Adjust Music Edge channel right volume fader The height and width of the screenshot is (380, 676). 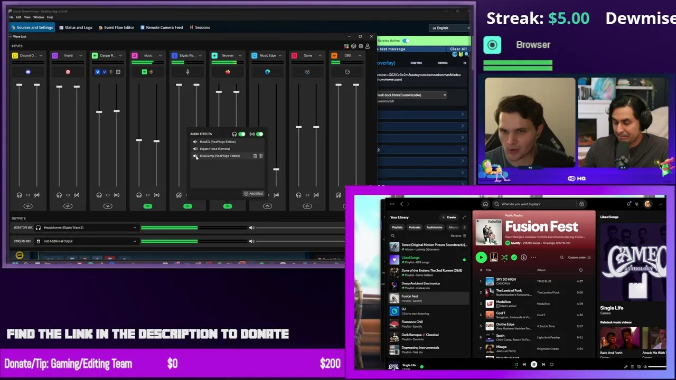(276, 169)
